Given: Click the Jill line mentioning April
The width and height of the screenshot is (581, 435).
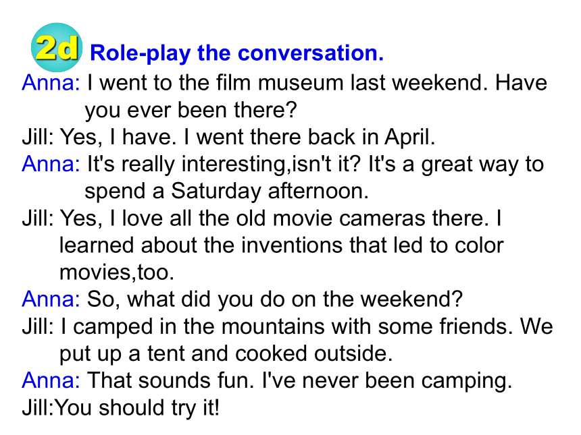Looking at the screenshot, I should tap(228, 137).
